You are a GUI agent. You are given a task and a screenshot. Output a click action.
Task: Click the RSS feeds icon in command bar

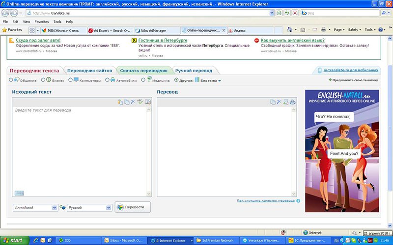point(303,30)
